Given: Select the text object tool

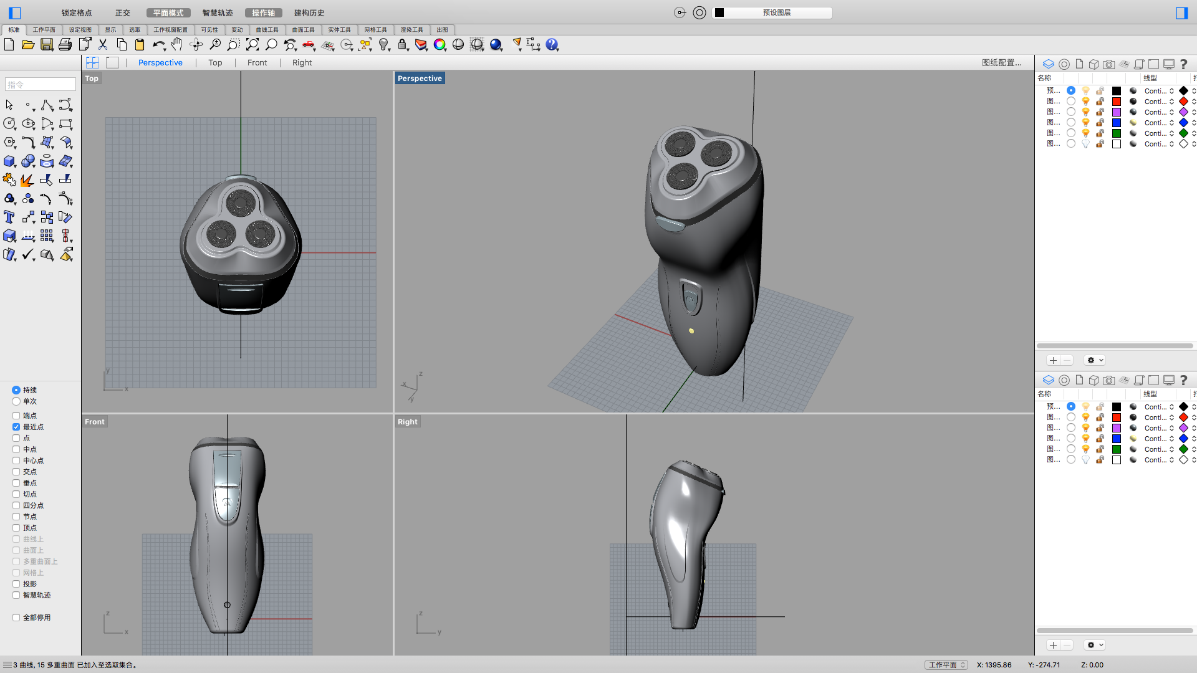Looking at the screenshot, I should pos(9,217).
